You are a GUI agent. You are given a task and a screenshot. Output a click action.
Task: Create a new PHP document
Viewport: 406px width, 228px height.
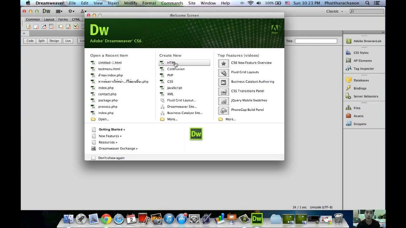[170, 75]
